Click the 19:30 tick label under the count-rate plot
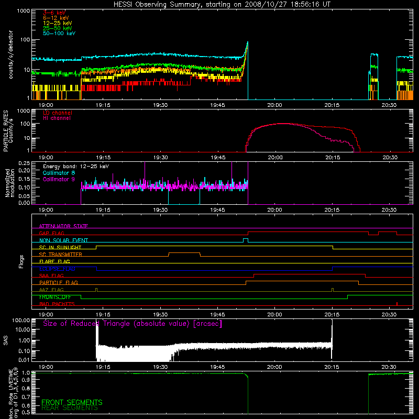Image resolution: width=419 pixels, height=419 pixels. pos(161,105)
